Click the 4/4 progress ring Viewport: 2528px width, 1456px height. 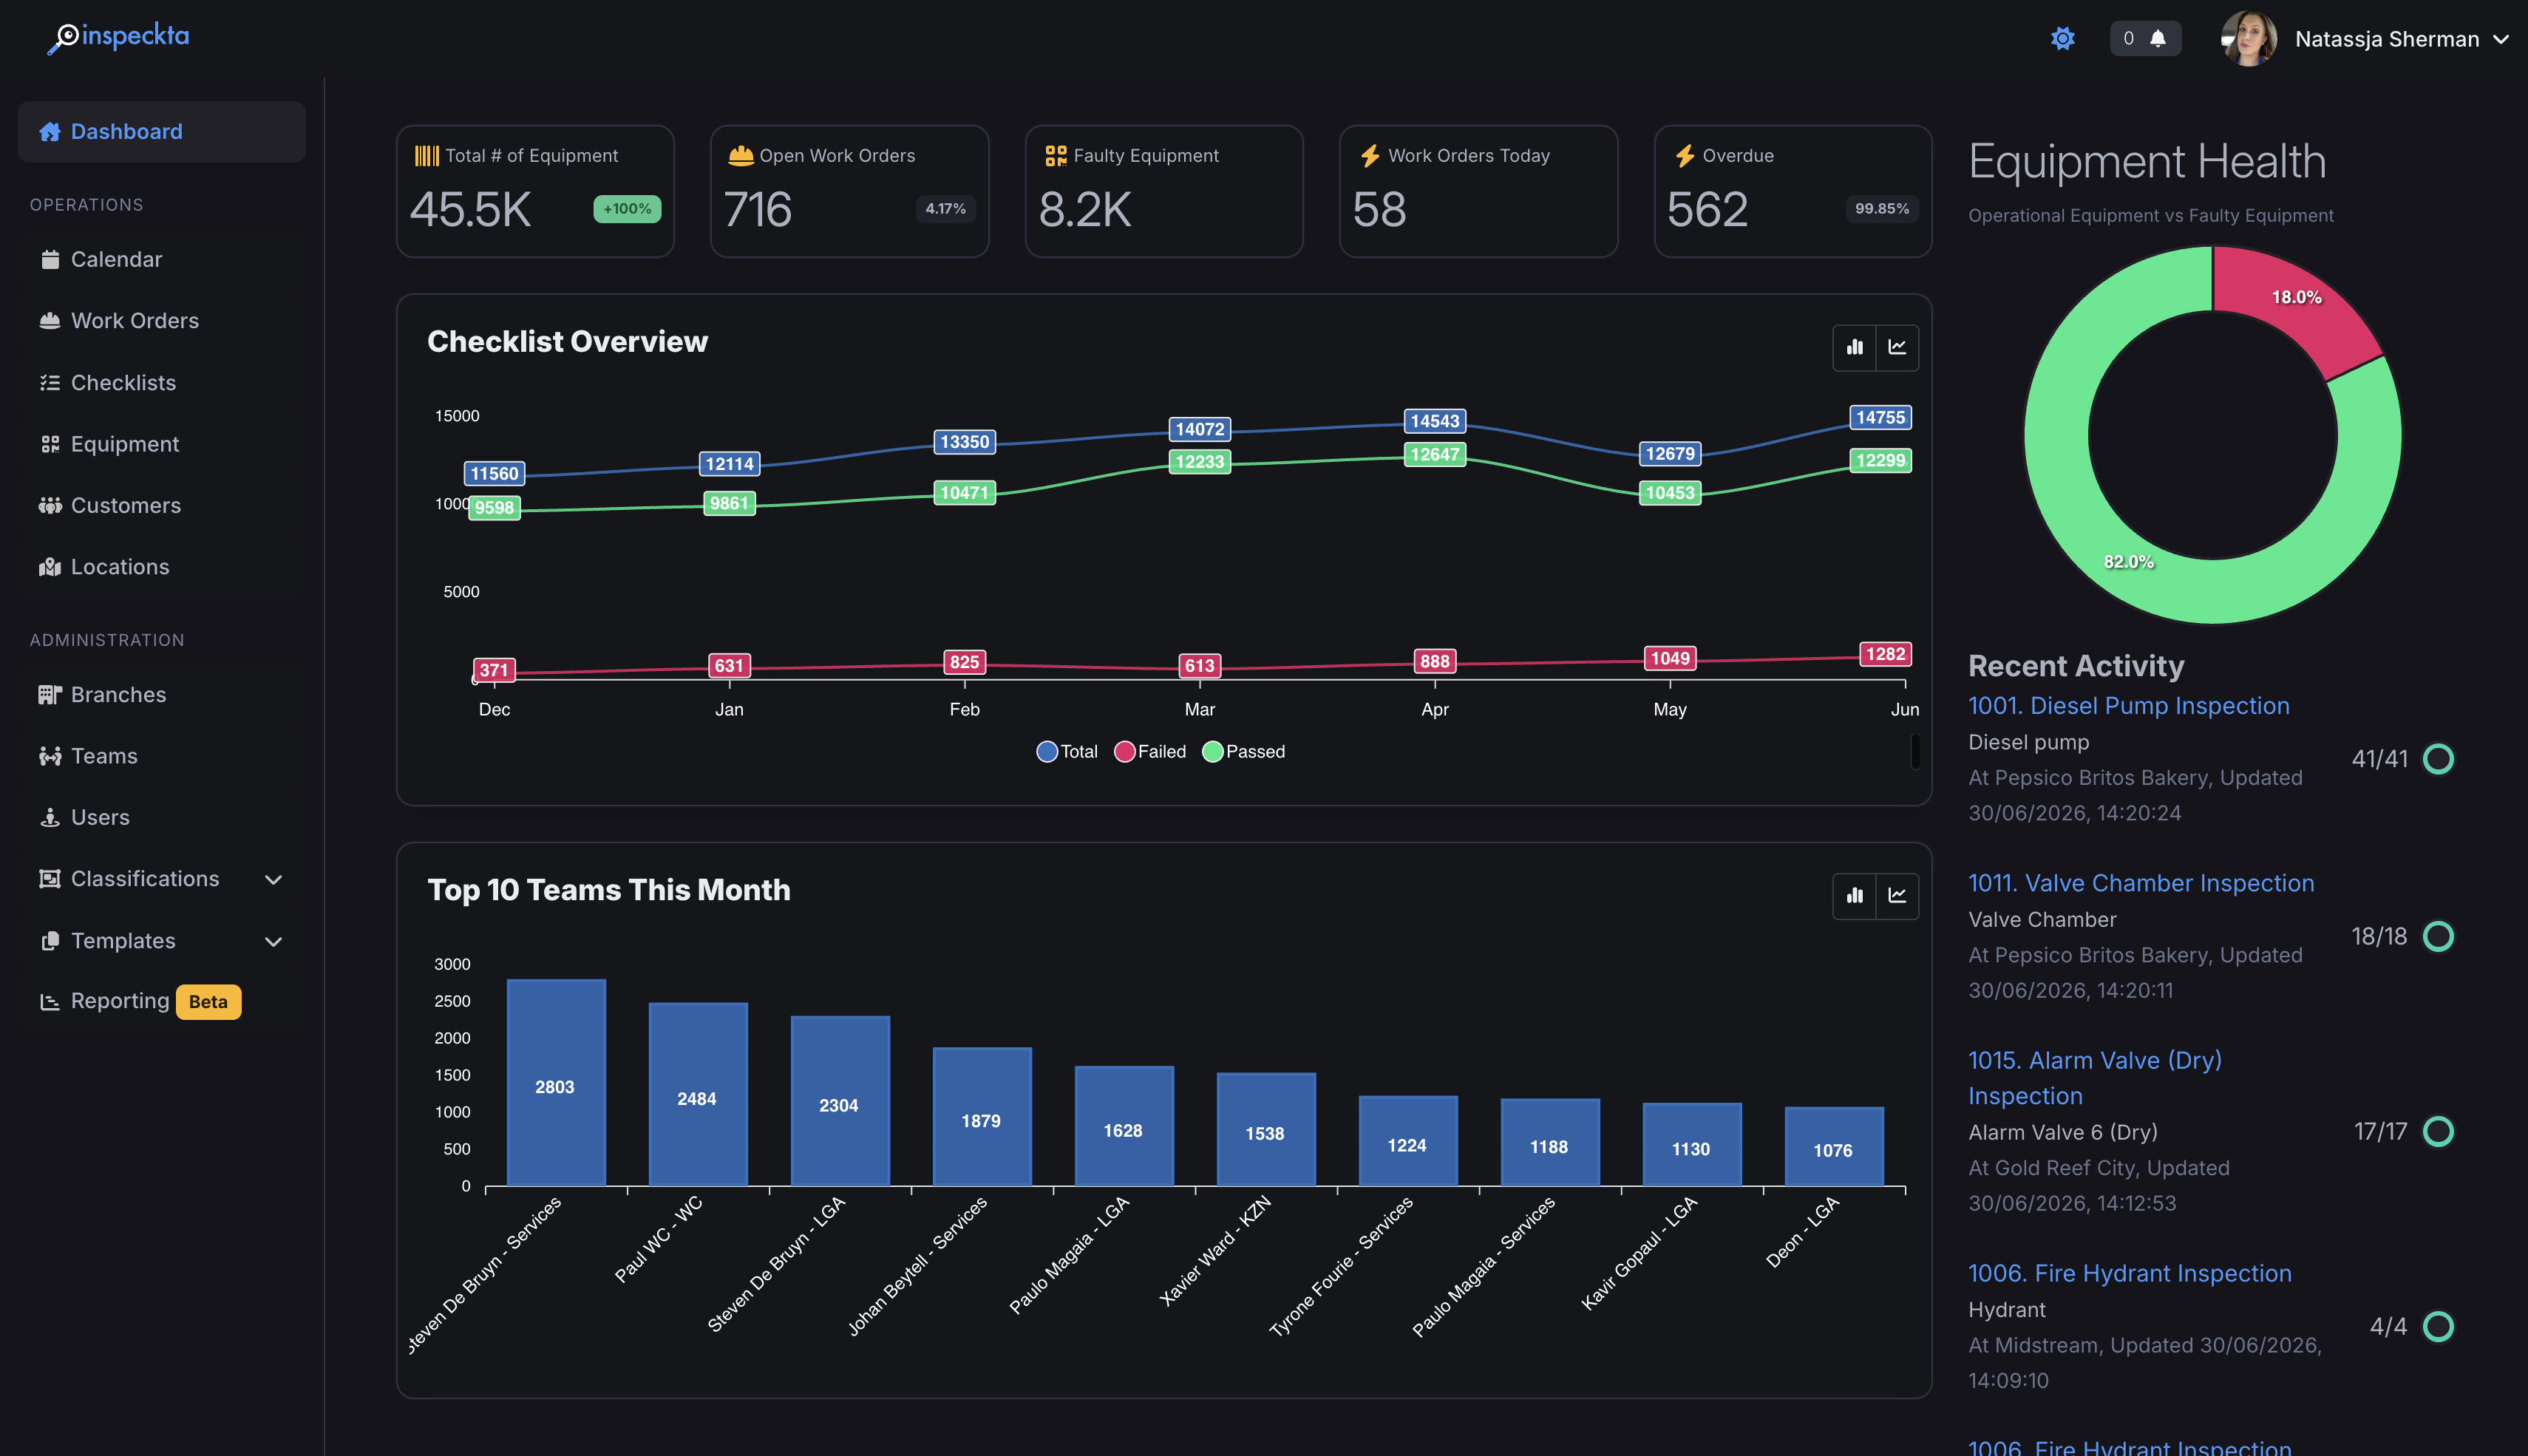click(x=2437, y=1327)
